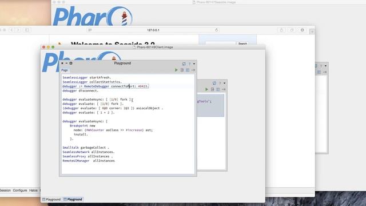Click line 'SeamlessNetwork allInstances.'
Viewport: 366px width, 206px height.
(89, 152)
